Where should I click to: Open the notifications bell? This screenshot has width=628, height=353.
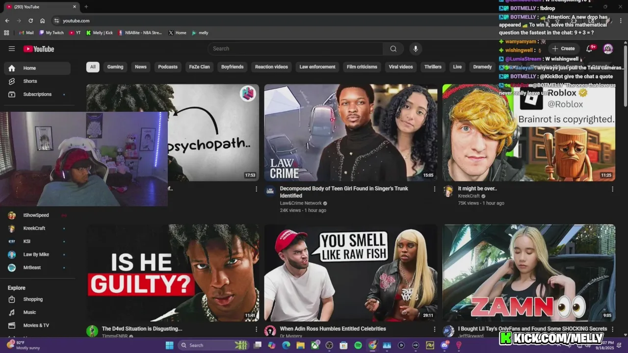590,49
